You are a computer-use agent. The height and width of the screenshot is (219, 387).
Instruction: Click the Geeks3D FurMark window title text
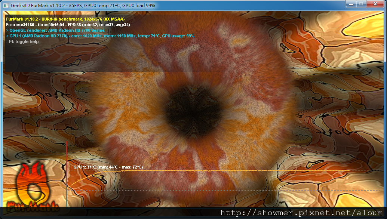[x=83, y=6]
